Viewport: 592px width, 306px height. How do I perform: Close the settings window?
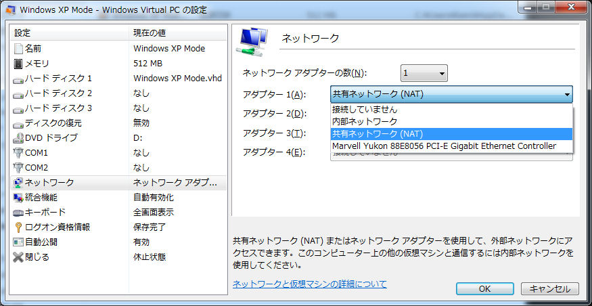(571, 7)
